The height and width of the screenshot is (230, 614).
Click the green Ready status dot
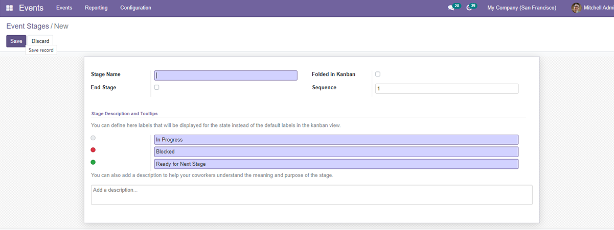click(93, 162)
